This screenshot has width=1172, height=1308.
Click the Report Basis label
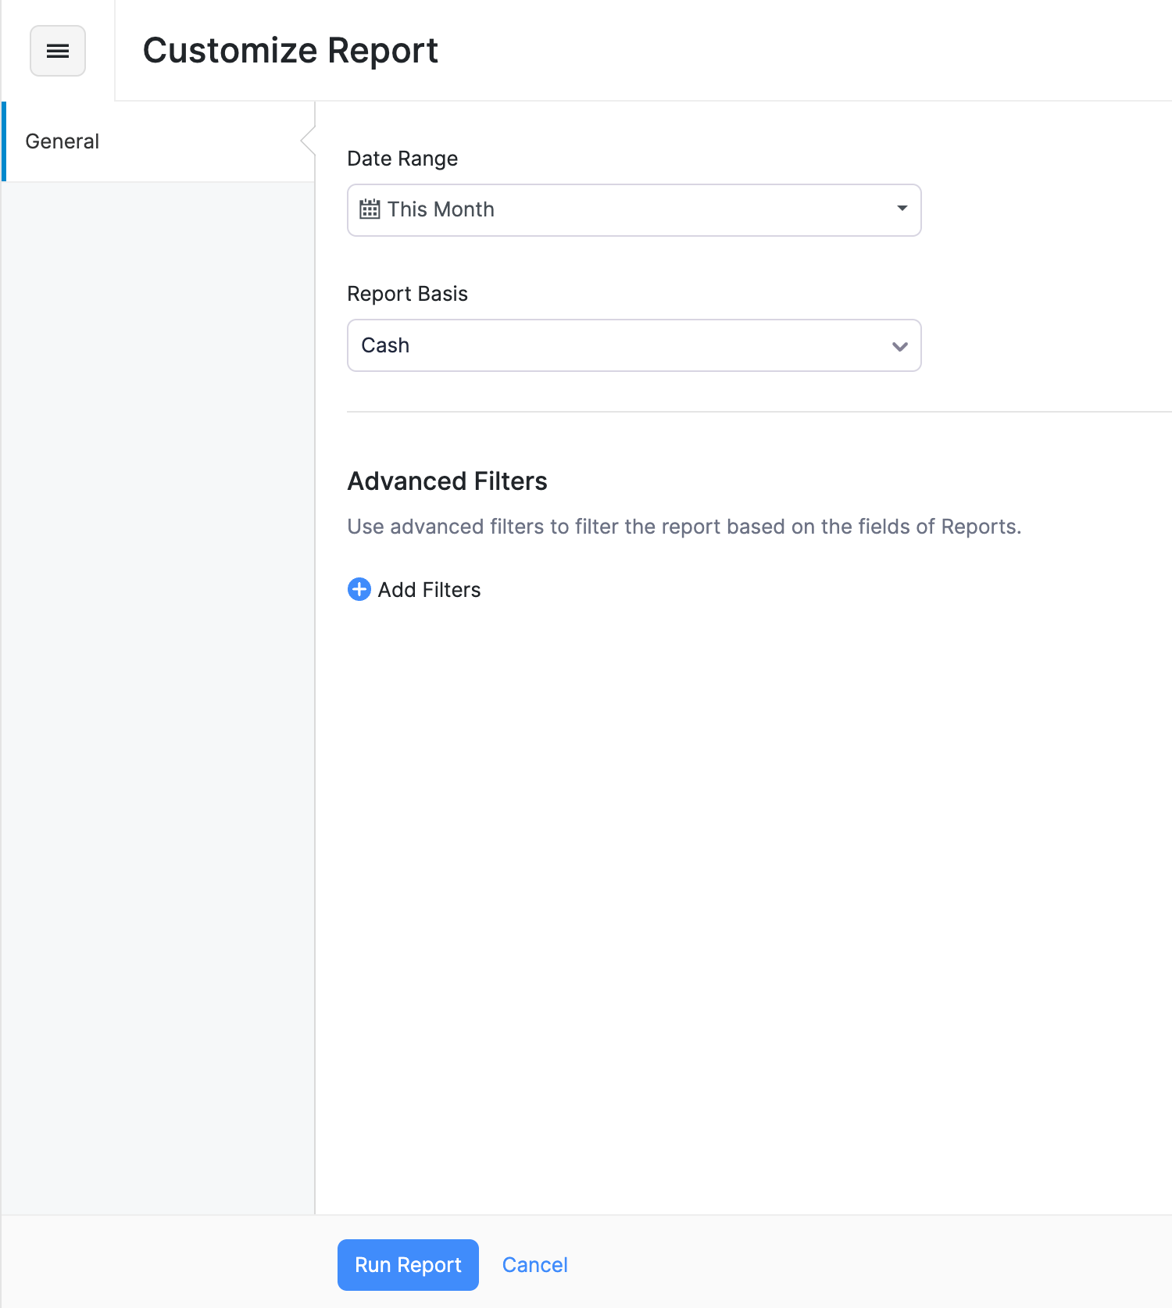[x=407, y=294]
